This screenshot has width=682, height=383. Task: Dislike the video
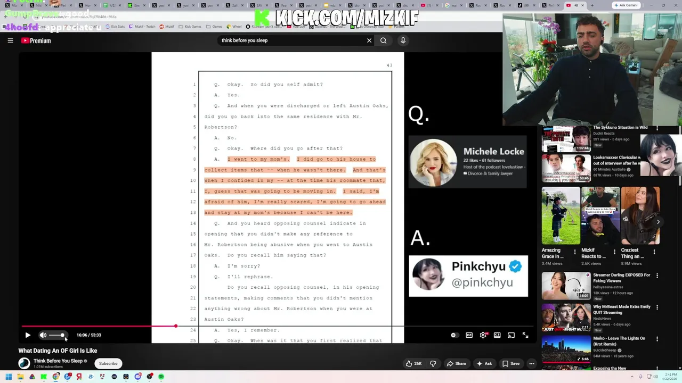[433, 363]
